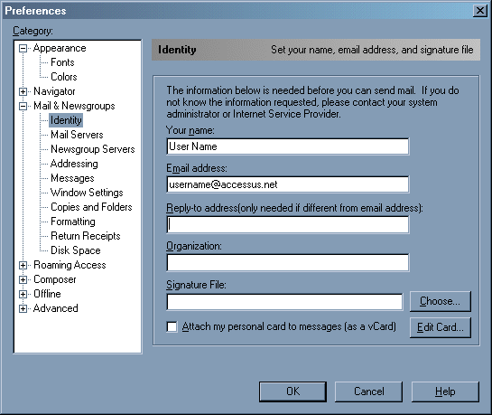Close the Preferences window
Image resolution: width=492 pixels, height=415 pixels.
[480, 11]
